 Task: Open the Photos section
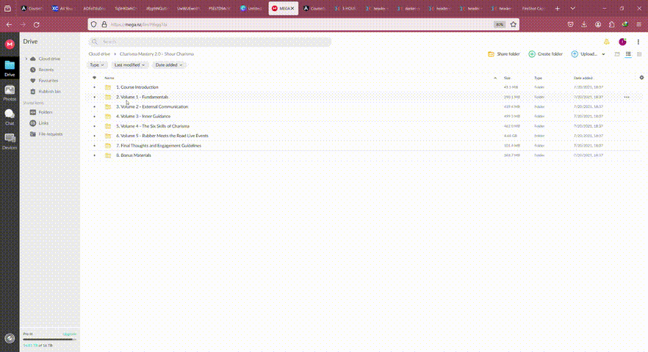[x=10, y=93]
